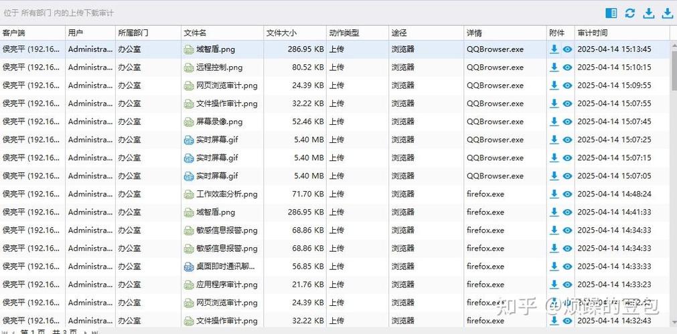Image resolution: width=677 pixels, height=334 pixels.
Task: Click the GIF file icon in the 15:07:25 row
Action: pyautogui.click(x=189, y=140)
